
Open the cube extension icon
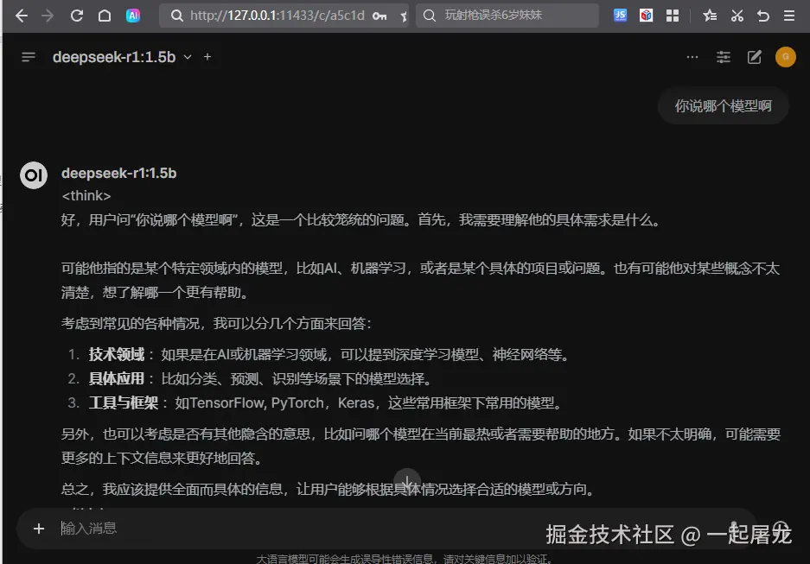pos(646,16)
